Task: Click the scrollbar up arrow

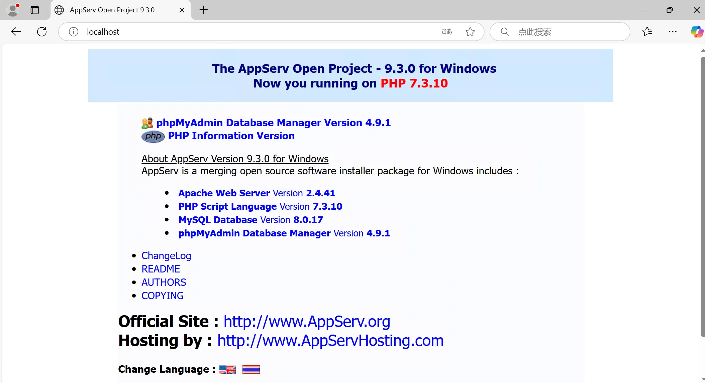Action: (703, 51)
